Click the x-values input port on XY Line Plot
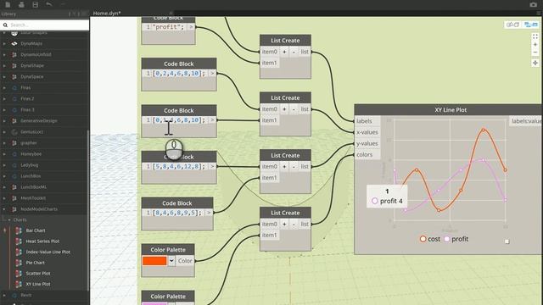This screenshot has height=305, width=543. pyautogui.click(x=367, y=132)
